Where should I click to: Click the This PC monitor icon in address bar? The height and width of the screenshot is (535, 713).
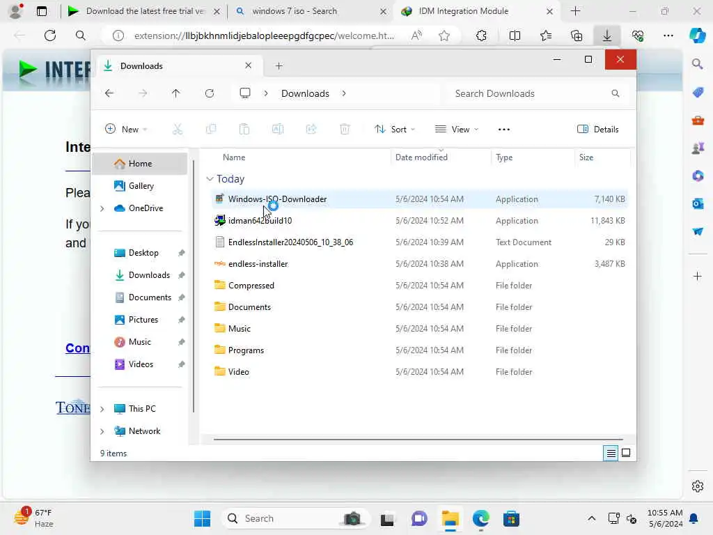pos(245,93)
